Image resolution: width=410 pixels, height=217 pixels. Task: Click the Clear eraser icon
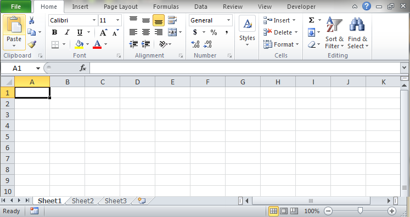click(311, 44)
